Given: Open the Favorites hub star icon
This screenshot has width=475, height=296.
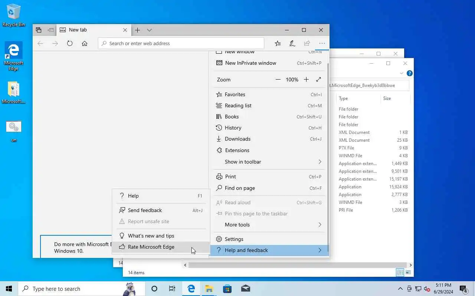Looking at the screenshot, I should (278, 43).
